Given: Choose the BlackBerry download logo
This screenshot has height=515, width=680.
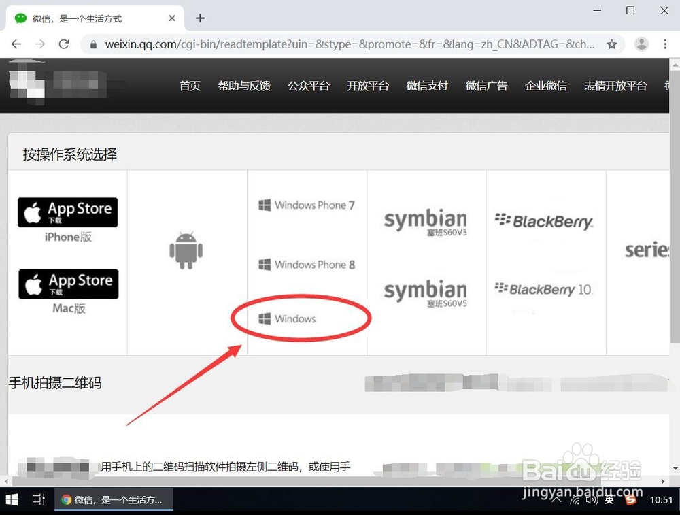Looking at the screenshot, I should coord(544,221).
